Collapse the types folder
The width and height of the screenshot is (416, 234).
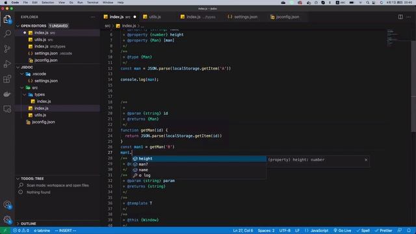tap(25, 94)
